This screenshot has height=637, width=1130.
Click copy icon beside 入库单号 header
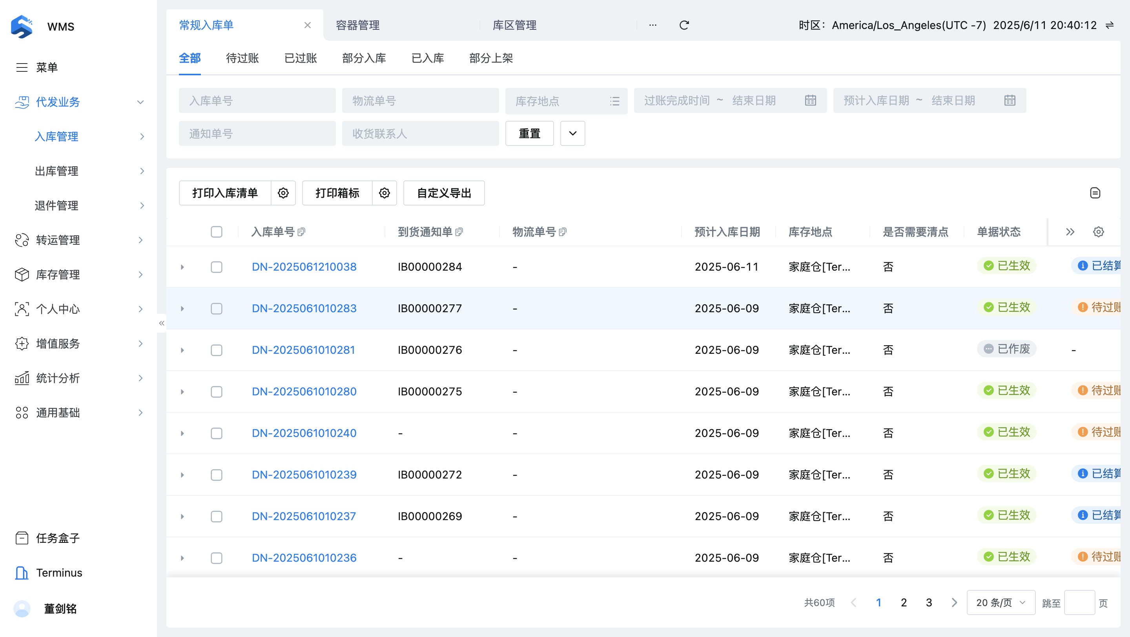pyautogui.click(x=301, y=232)
